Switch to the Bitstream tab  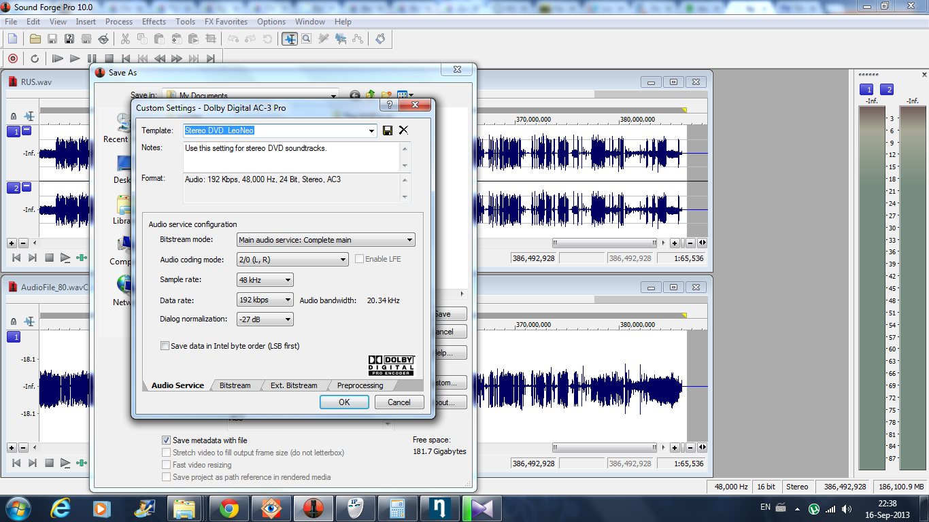[x=235, y=385]
